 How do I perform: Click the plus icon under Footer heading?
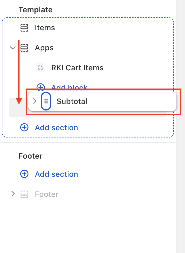24,174
